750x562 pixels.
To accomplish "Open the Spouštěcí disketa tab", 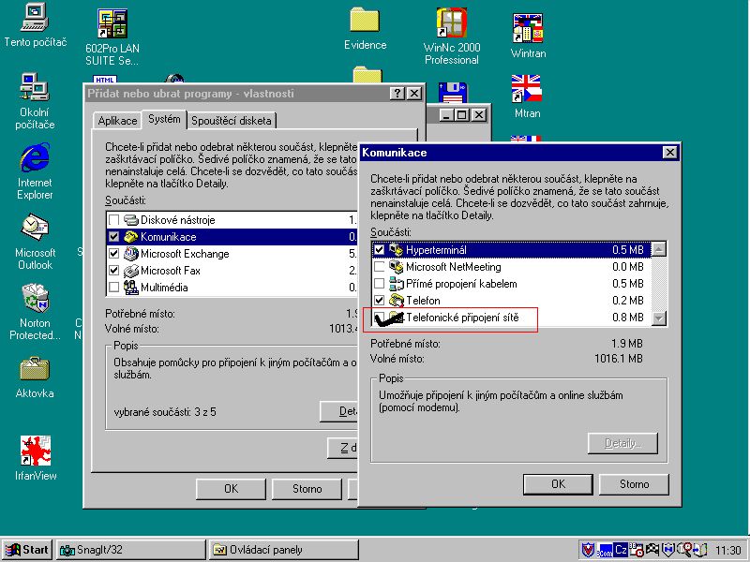I will pyautogui.click(x=231, y=121).
